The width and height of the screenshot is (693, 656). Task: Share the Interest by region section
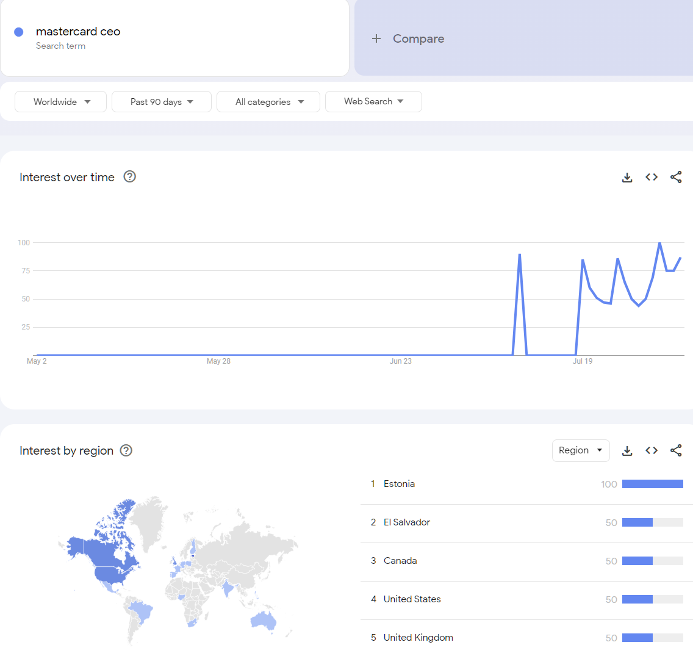click(676, 450)
